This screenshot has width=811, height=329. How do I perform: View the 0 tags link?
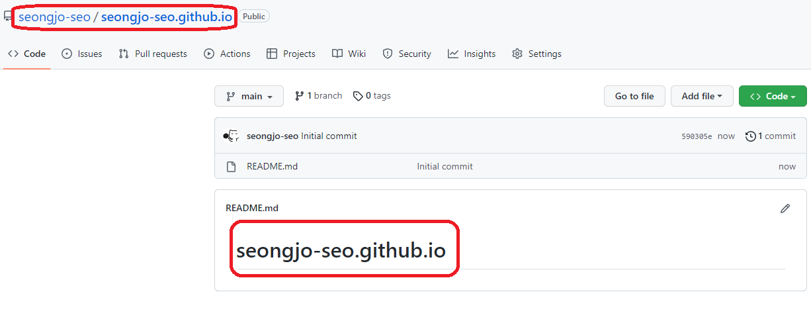[372, 96]
